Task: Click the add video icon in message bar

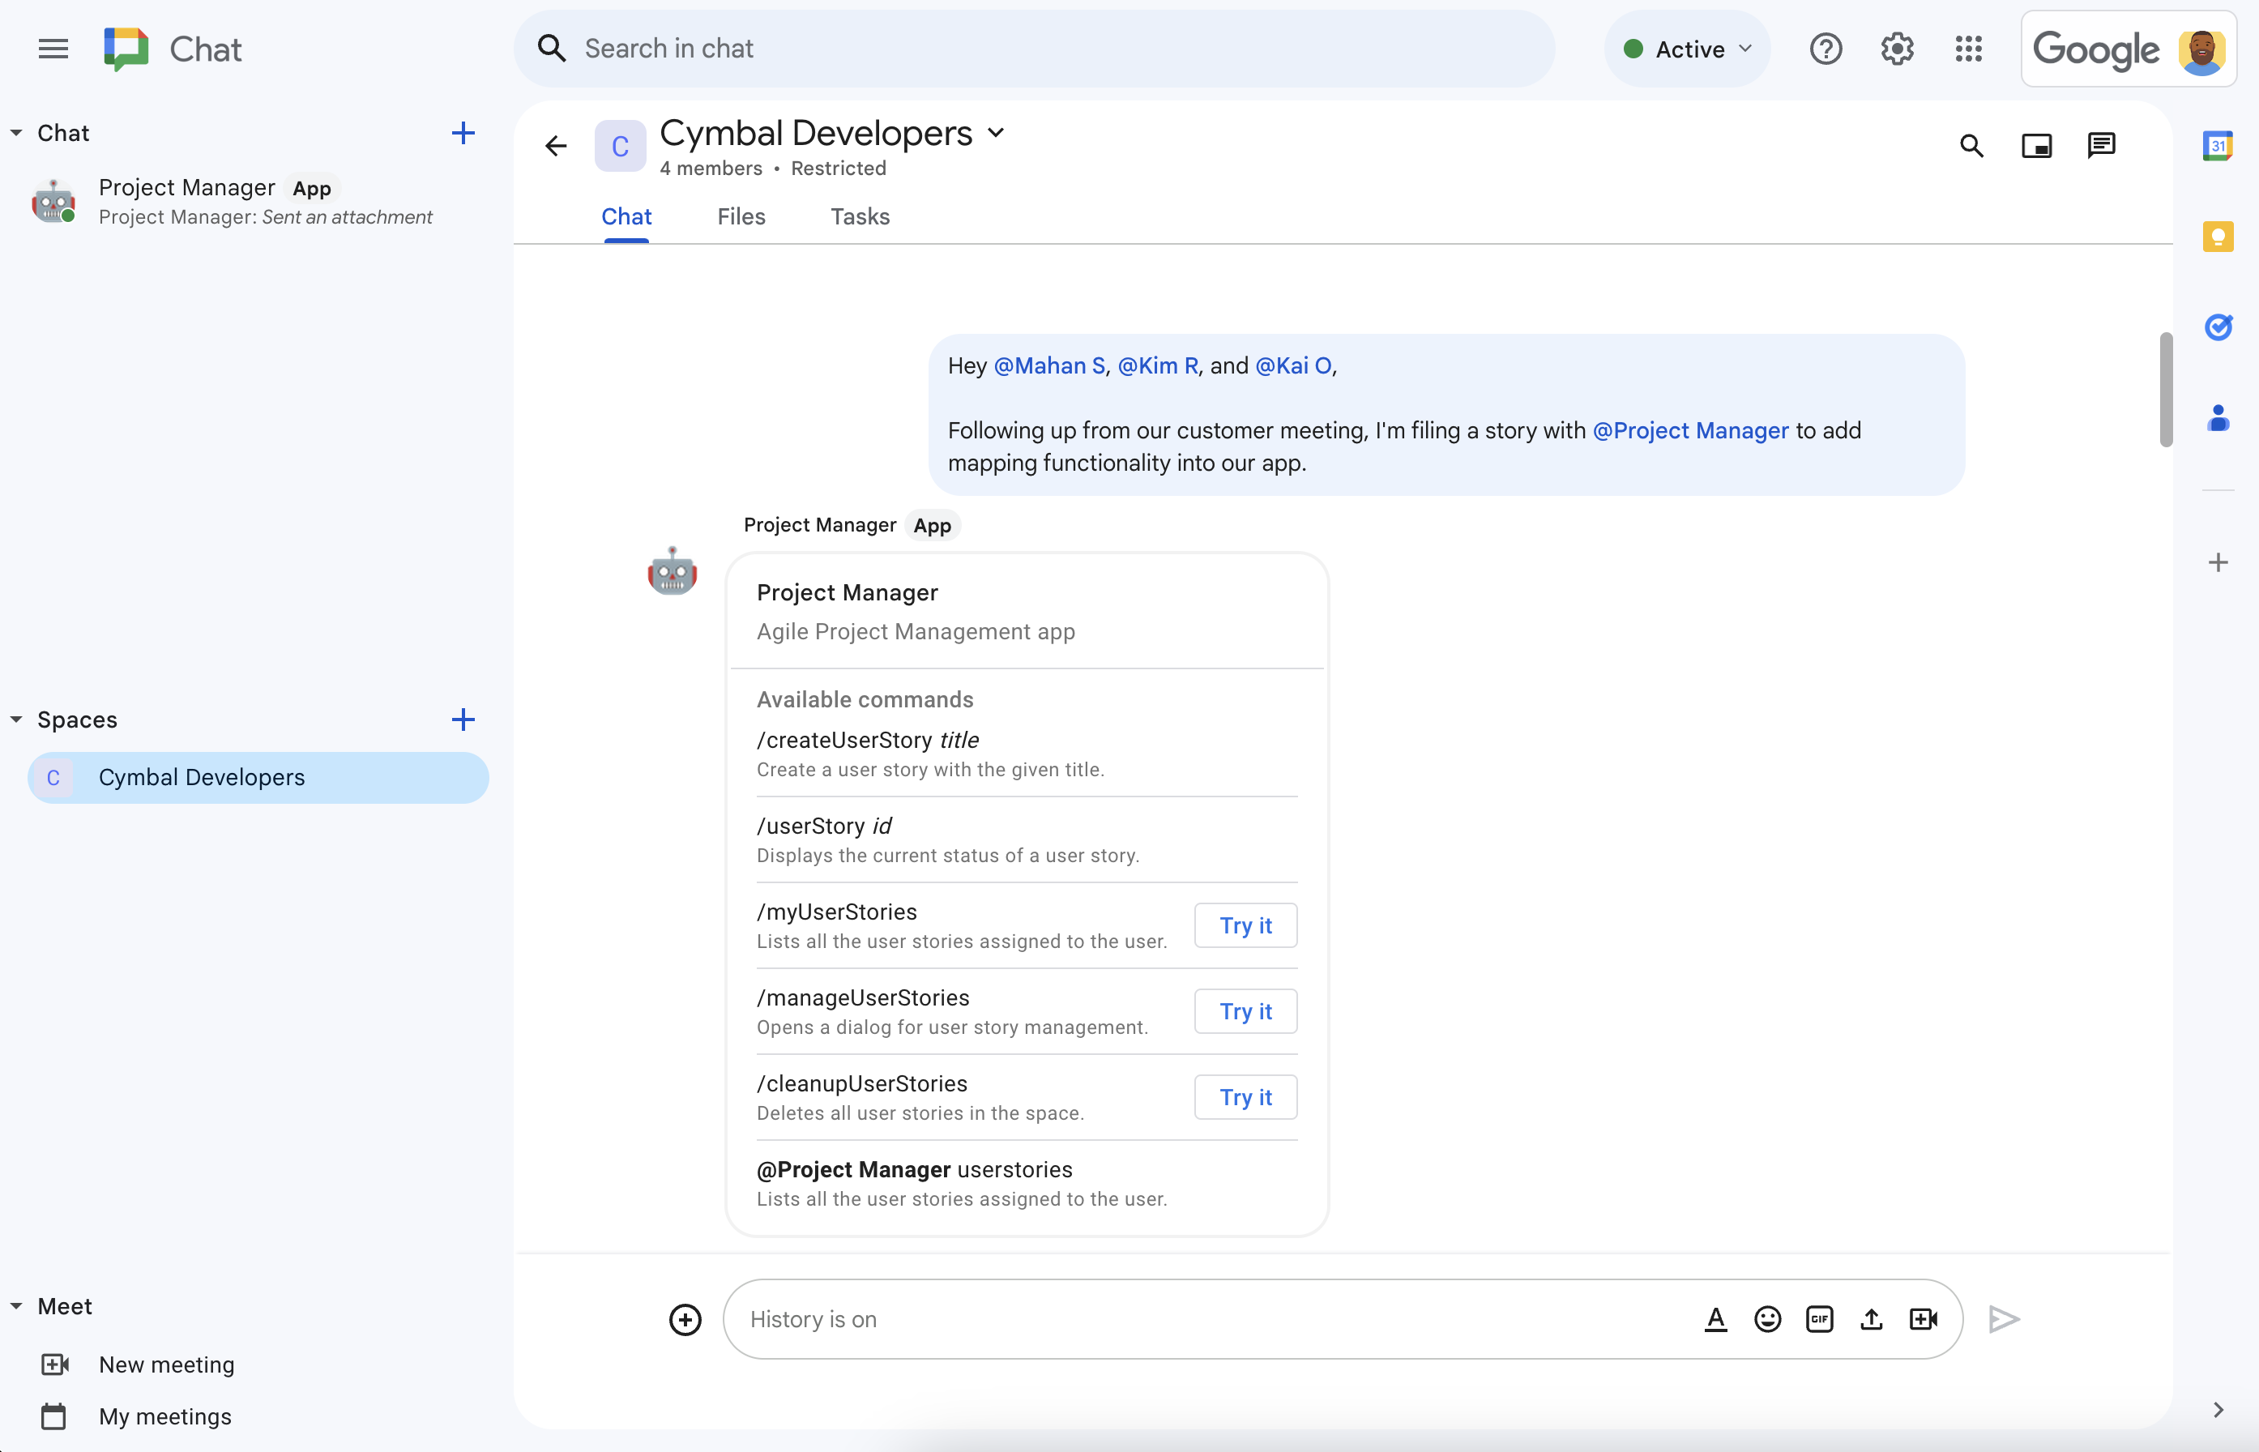Action: tap(1923, 1318)
